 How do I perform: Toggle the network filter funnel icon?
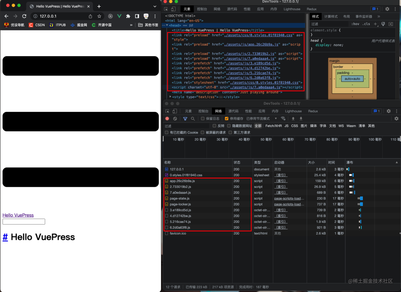tap(185, 119)
